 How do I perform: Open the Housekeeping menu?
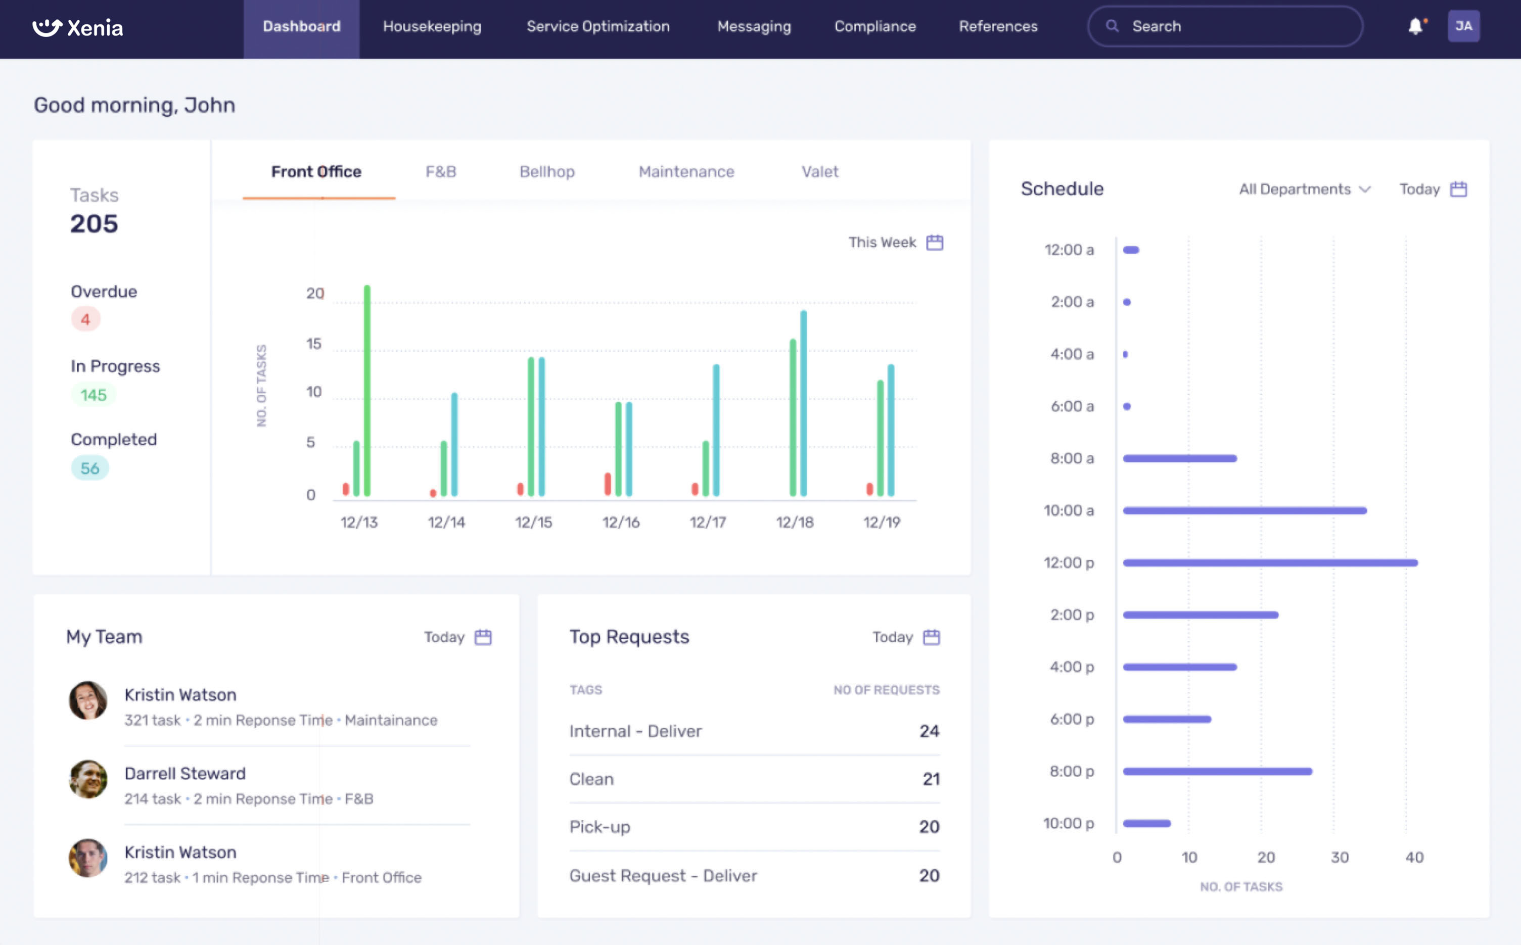coord(432,27)
